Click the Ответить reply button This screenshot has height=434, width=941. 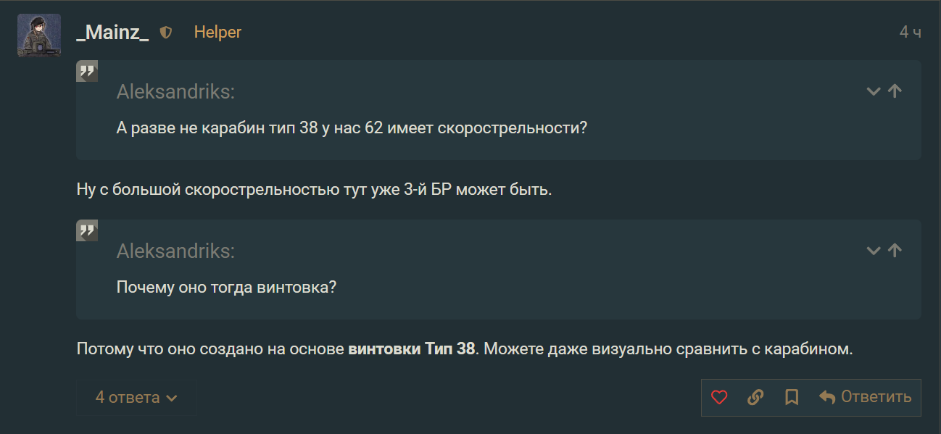865,397
